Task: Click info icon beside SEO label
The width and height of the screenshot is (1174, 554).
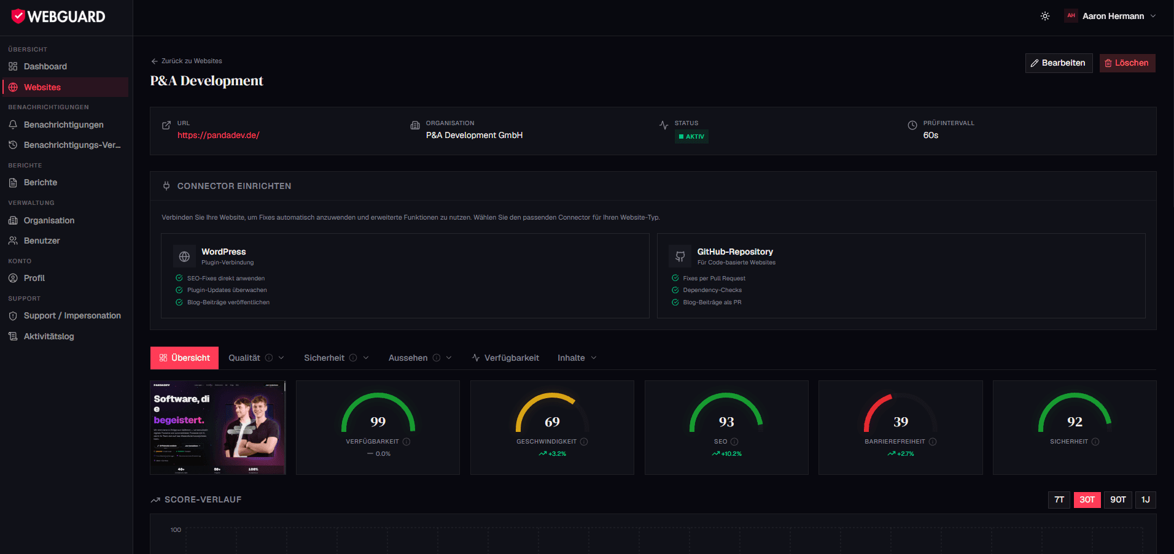Action: coord(734,442)
